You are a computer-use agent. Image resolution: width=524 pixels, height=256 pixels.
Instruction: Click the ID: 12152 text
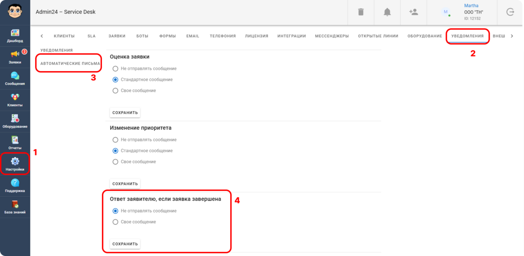[472, 19]
